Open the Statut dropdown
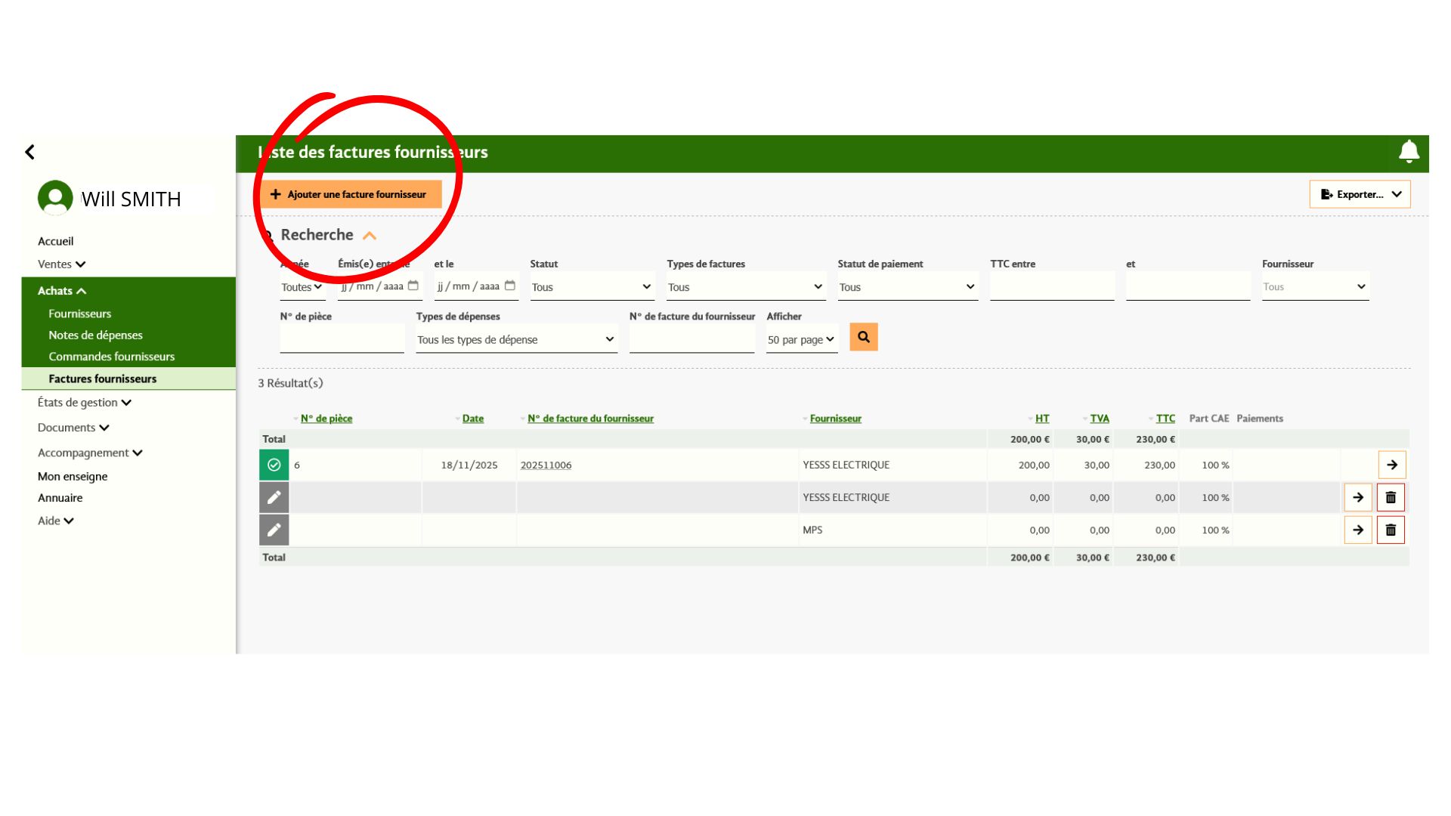 click(x=592, y=287)
